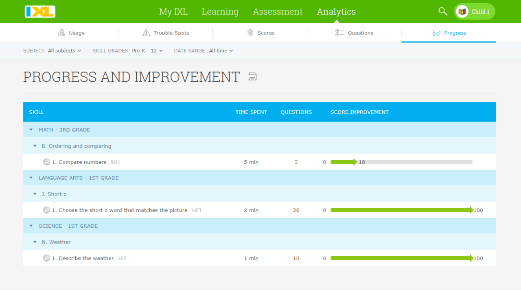
Task: Select the Usage analytics icon
Action: [63, 32]
